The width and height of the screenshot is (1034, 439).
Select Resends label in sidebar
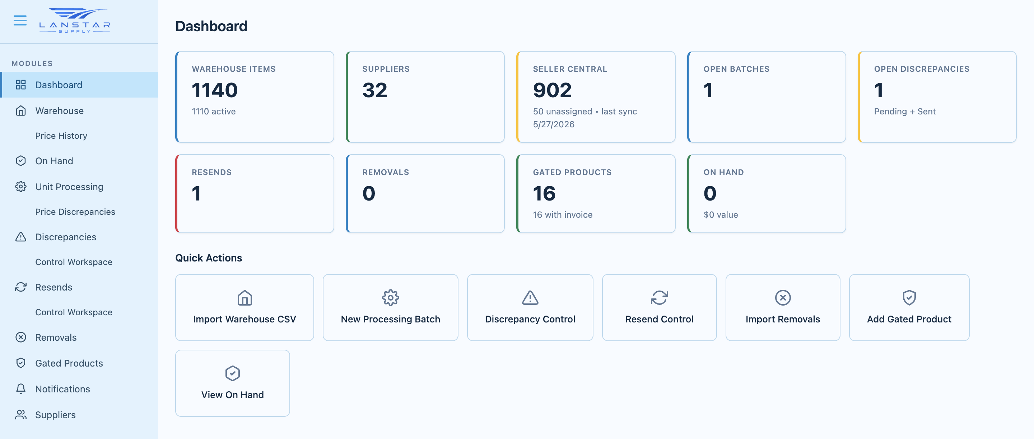point(54,287)
